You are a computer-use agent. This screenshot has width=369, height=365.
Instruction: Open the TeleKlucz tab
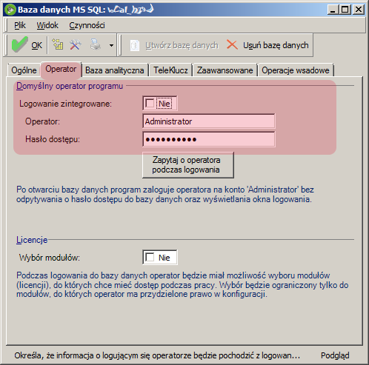pos(170,70)
